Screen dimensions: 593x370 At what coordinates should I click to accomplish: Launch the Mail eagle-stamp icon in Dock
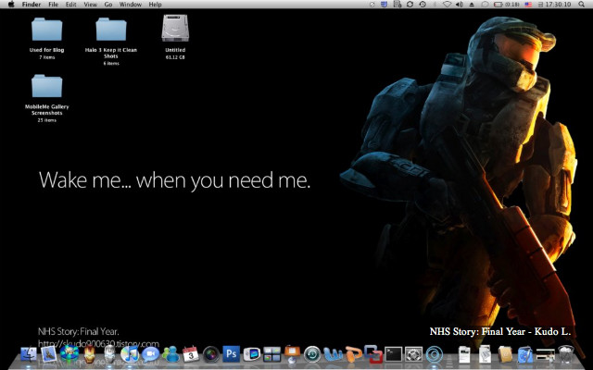click(x=49, y=354)
